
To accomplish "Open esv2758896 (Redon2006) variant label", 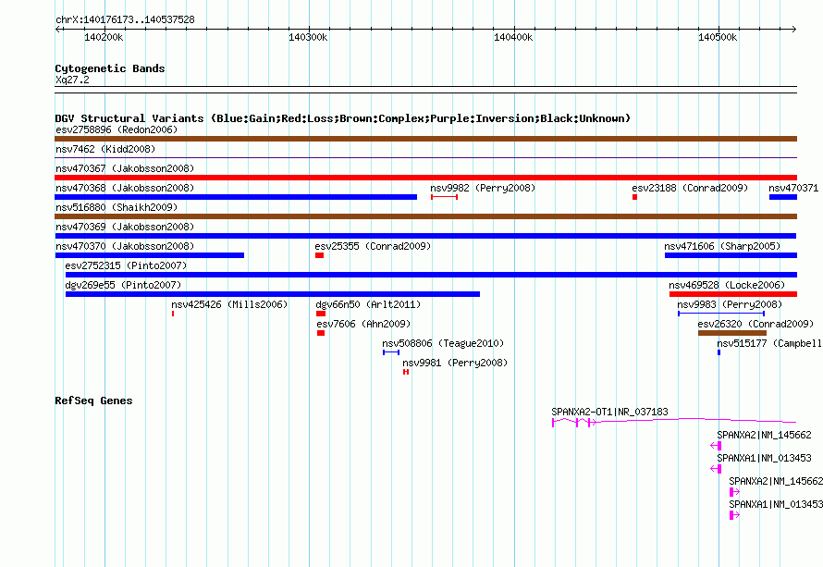I will (x=117, y=129).
